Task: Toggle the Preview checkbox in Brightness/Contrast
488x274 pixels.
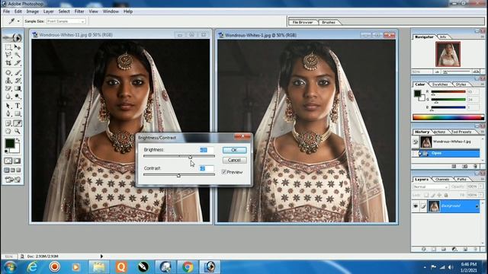Action: (x=223, y=172)
